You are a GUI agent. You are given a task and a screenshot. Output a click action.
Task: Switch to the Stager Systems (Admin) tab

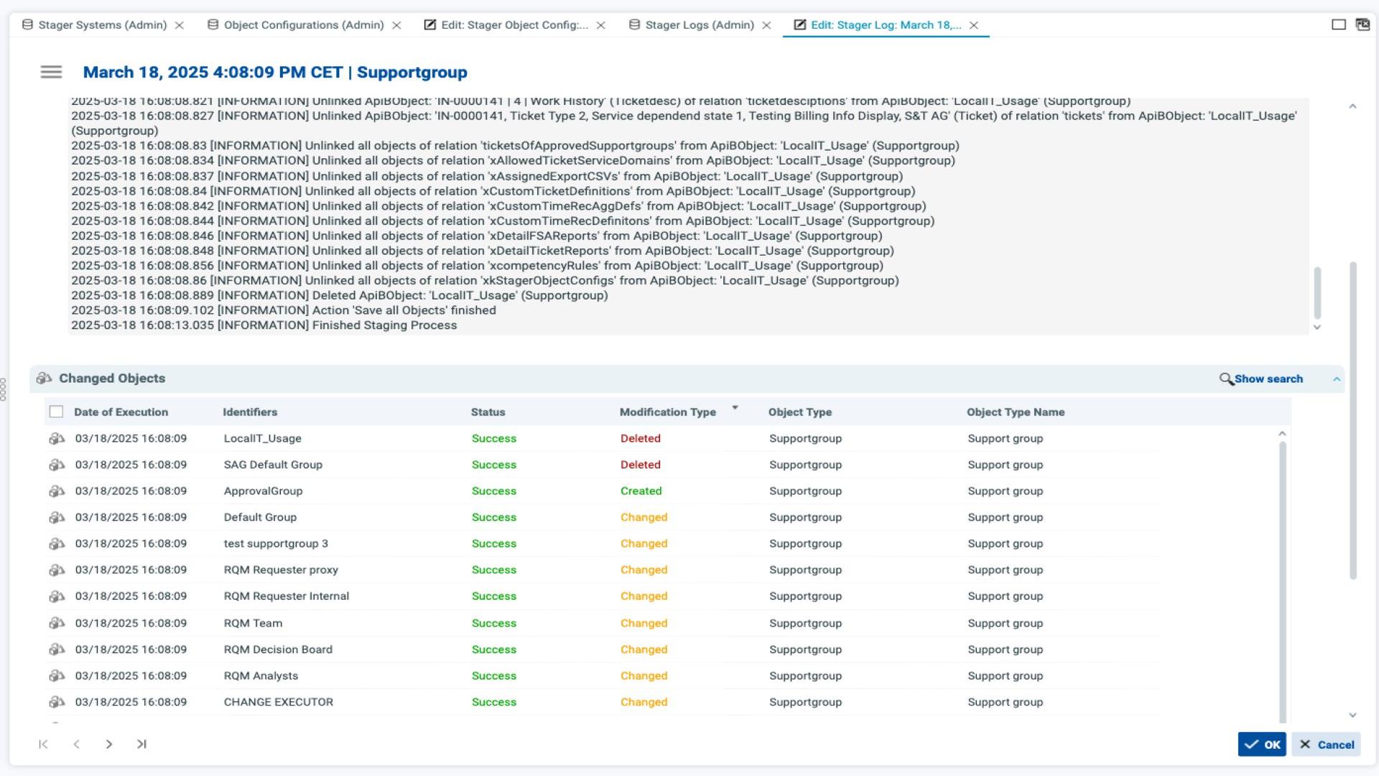point(102,25)
